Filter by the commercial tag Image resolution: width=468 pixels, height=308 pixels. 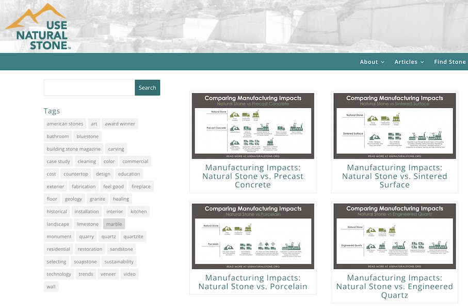pos(135,161)
